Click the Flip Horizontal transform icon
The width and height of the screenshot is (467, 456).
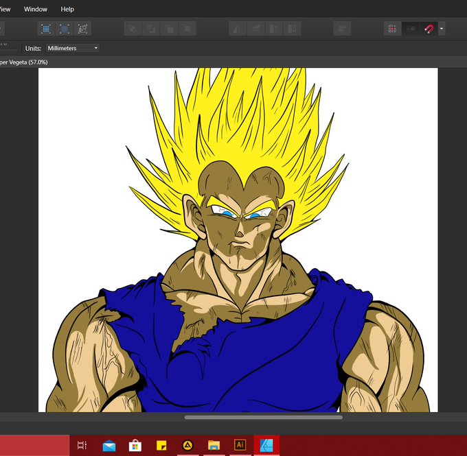(238, 29)
